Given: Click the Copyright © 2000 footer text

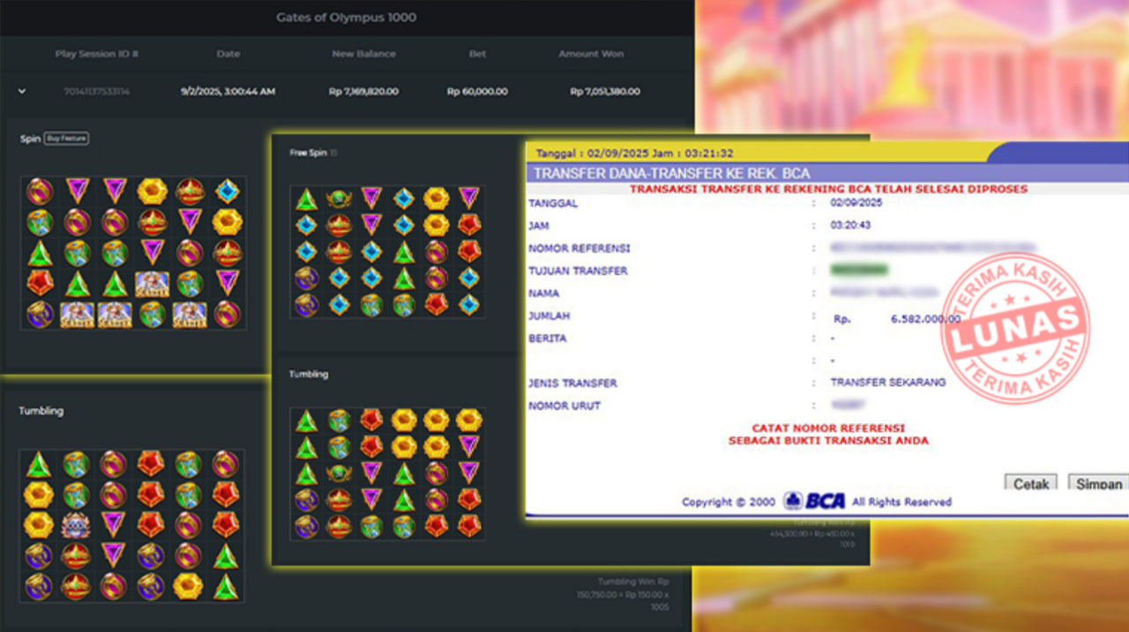Looking at the screenshot, I should click(x=729, y=502).
